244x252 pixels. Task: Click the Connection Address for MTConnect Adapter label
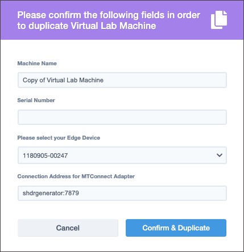[76, 177]
